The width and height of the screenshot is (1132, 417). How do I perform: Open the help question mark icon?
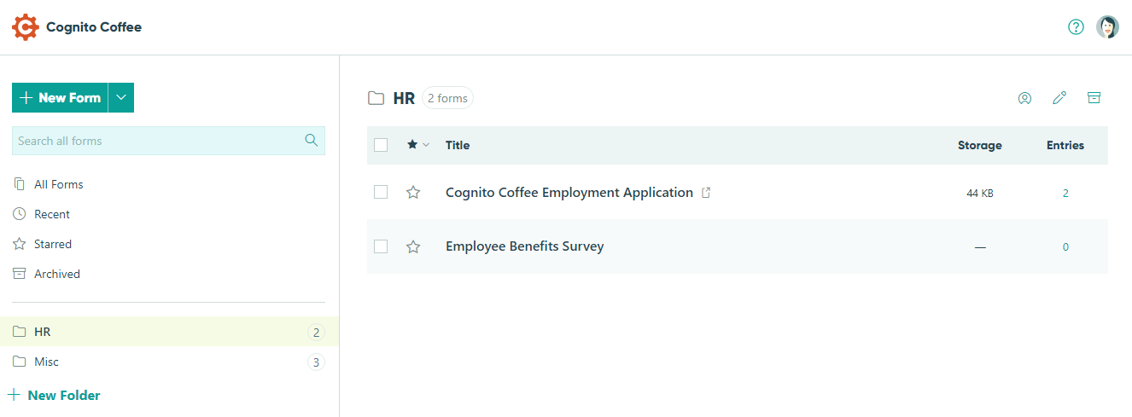[x=1076, y=27]
